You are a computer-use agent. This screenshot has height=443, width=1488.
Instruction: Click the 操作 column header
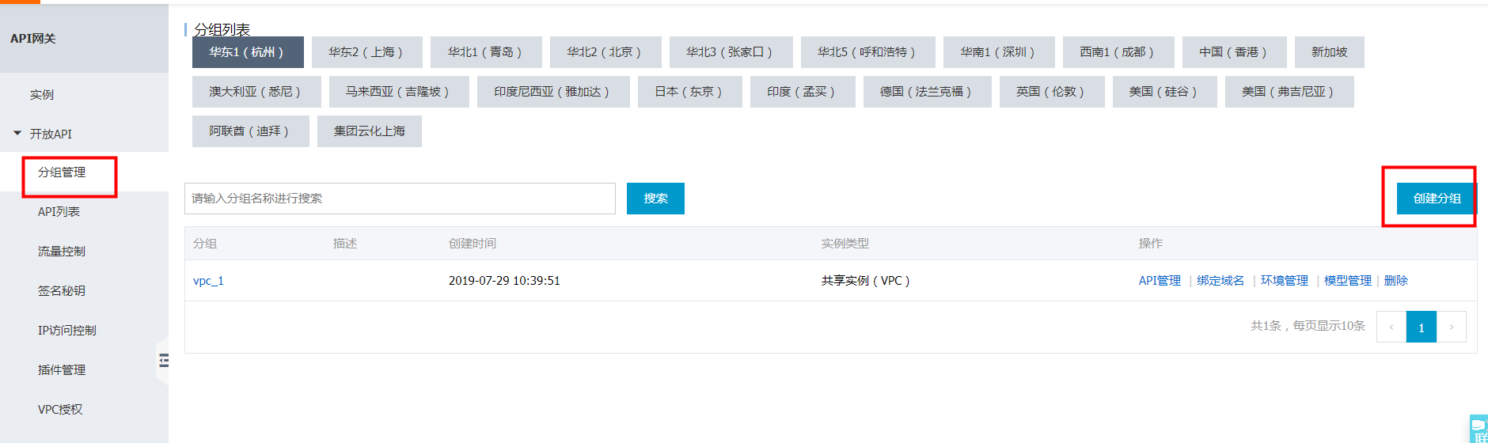pos(1151,244)
